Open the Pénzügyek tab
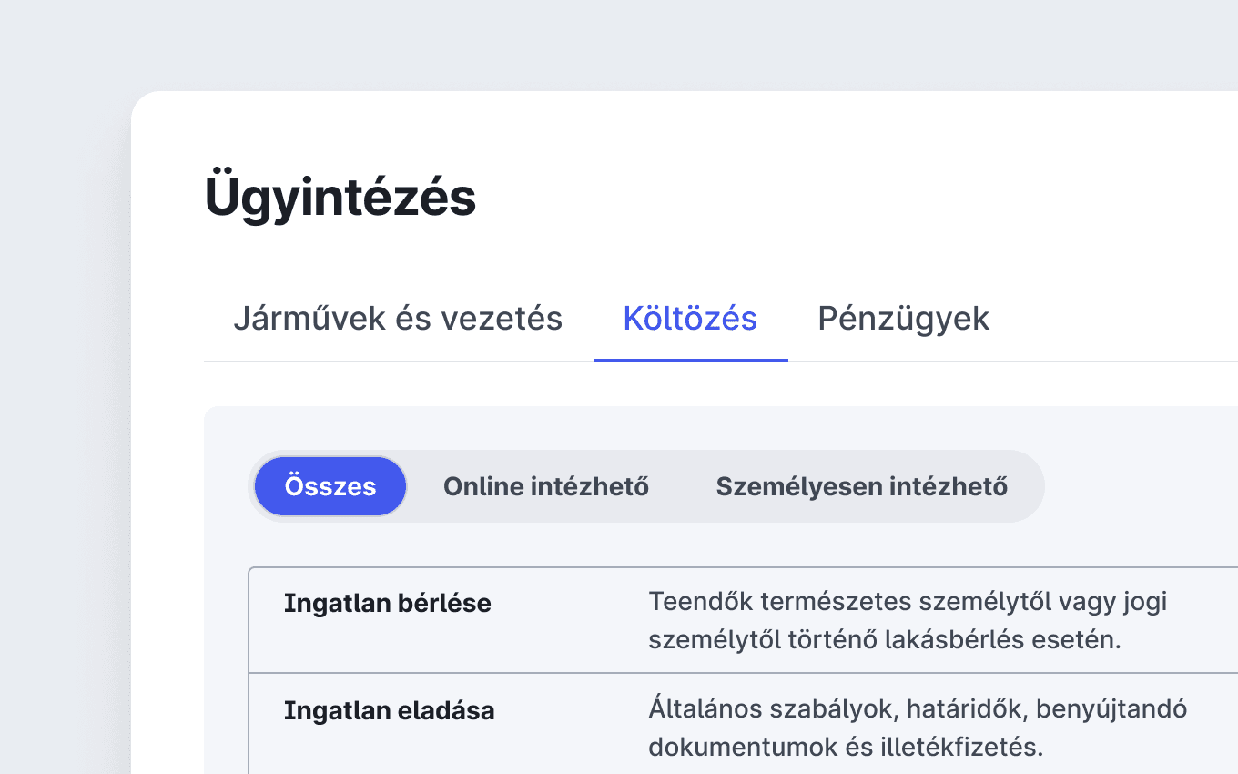The width and height of the screenshot is (1238, 774). click(x=904, y=319)
